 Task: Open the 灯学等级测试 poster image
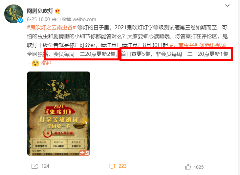point(59,114)
